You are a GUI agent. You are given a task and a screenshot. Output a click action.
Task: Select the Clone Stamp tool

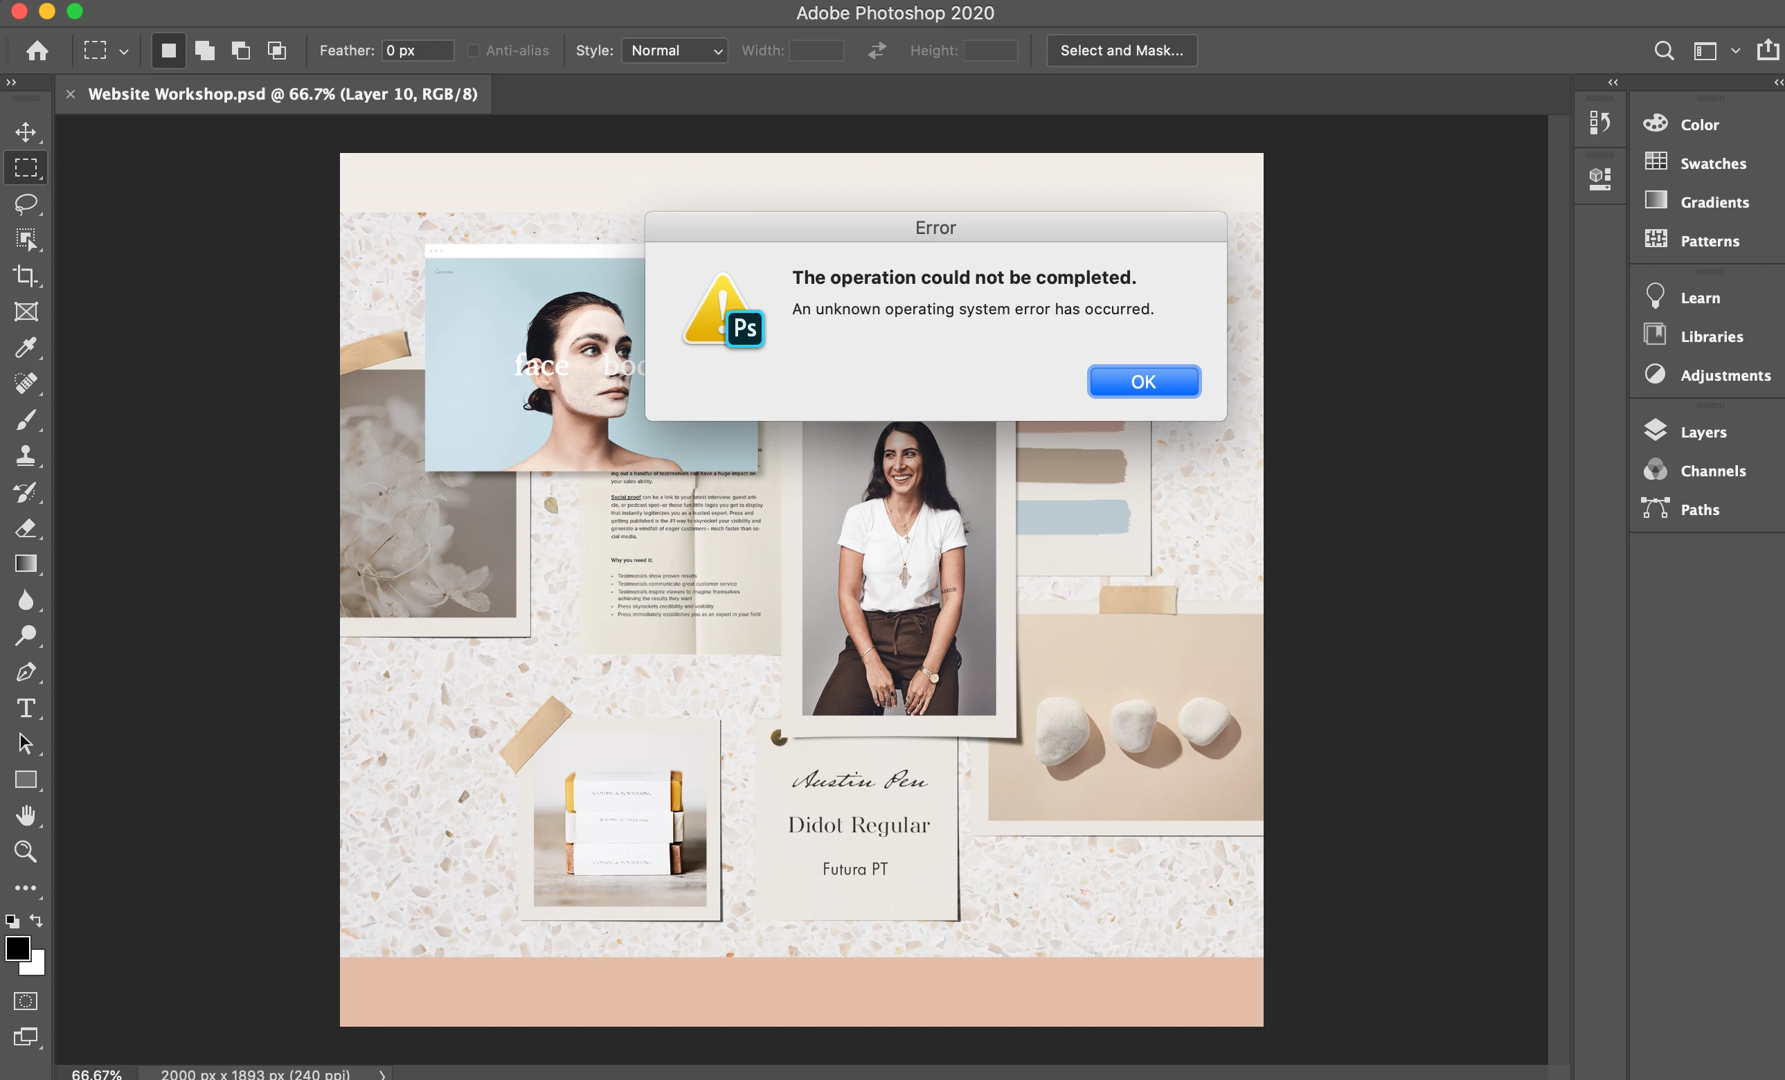click(x=26, y=456)
